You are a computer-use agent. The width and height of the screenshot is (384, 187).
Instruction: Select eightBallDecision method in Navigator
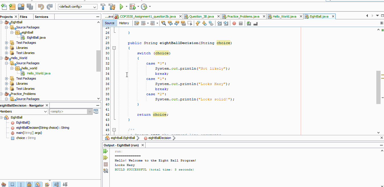point(43,128)
